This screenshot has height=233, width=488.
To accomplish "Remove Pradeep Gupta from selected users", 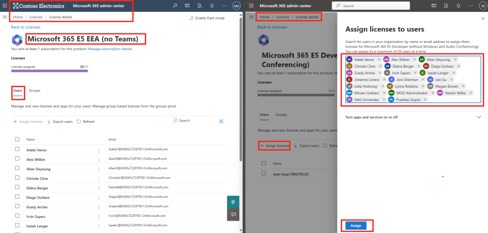I will pyautogui.click(x=425, y=100).
